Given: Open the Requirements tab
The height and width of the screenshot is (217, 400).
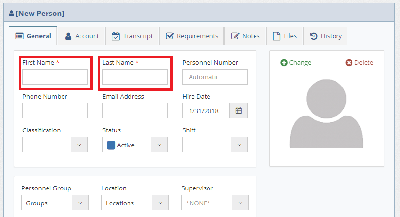Looking at the screenshot, I should tap(192, 36).
